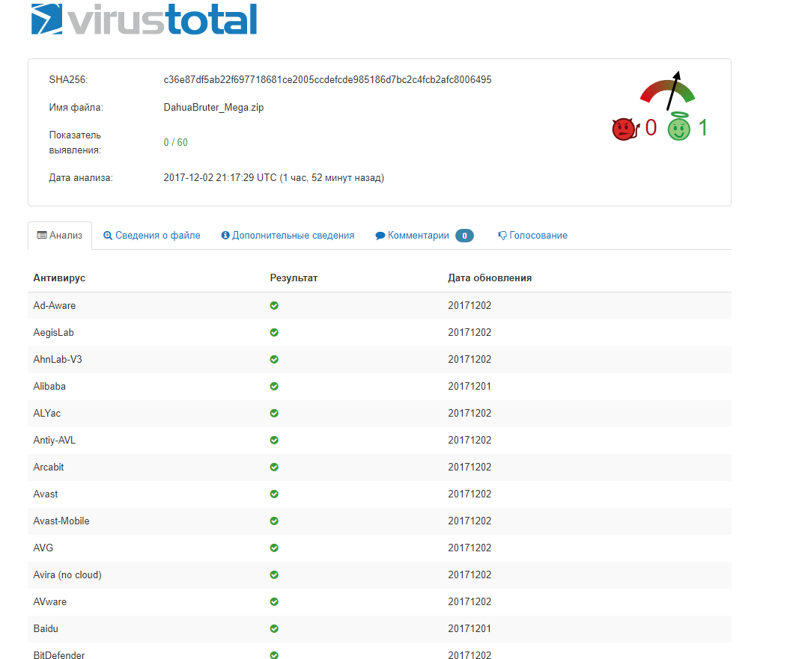Click the Ad-Aware update date 20171202

(x=470, y=306)
